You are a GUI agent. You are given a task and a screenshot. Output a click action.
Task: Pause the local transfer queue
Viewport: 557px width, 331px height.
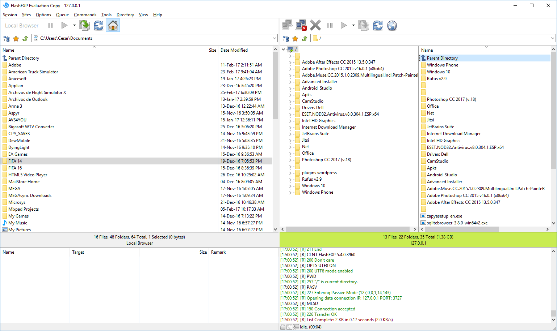[x=50, y=25]
